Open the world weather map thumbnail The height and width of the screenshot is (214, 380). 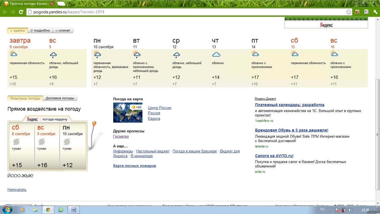coord(128,113)
